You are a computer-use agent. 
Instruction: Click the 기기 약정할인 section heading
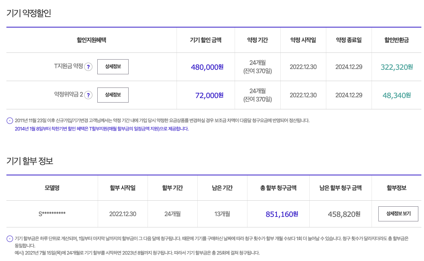pyautogui.click(x=29, y=13)
